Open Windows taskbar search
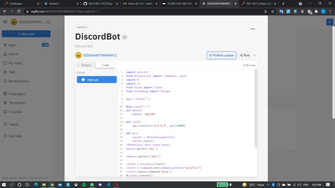Viewport: 335px width, 188px height. point(12,185)
